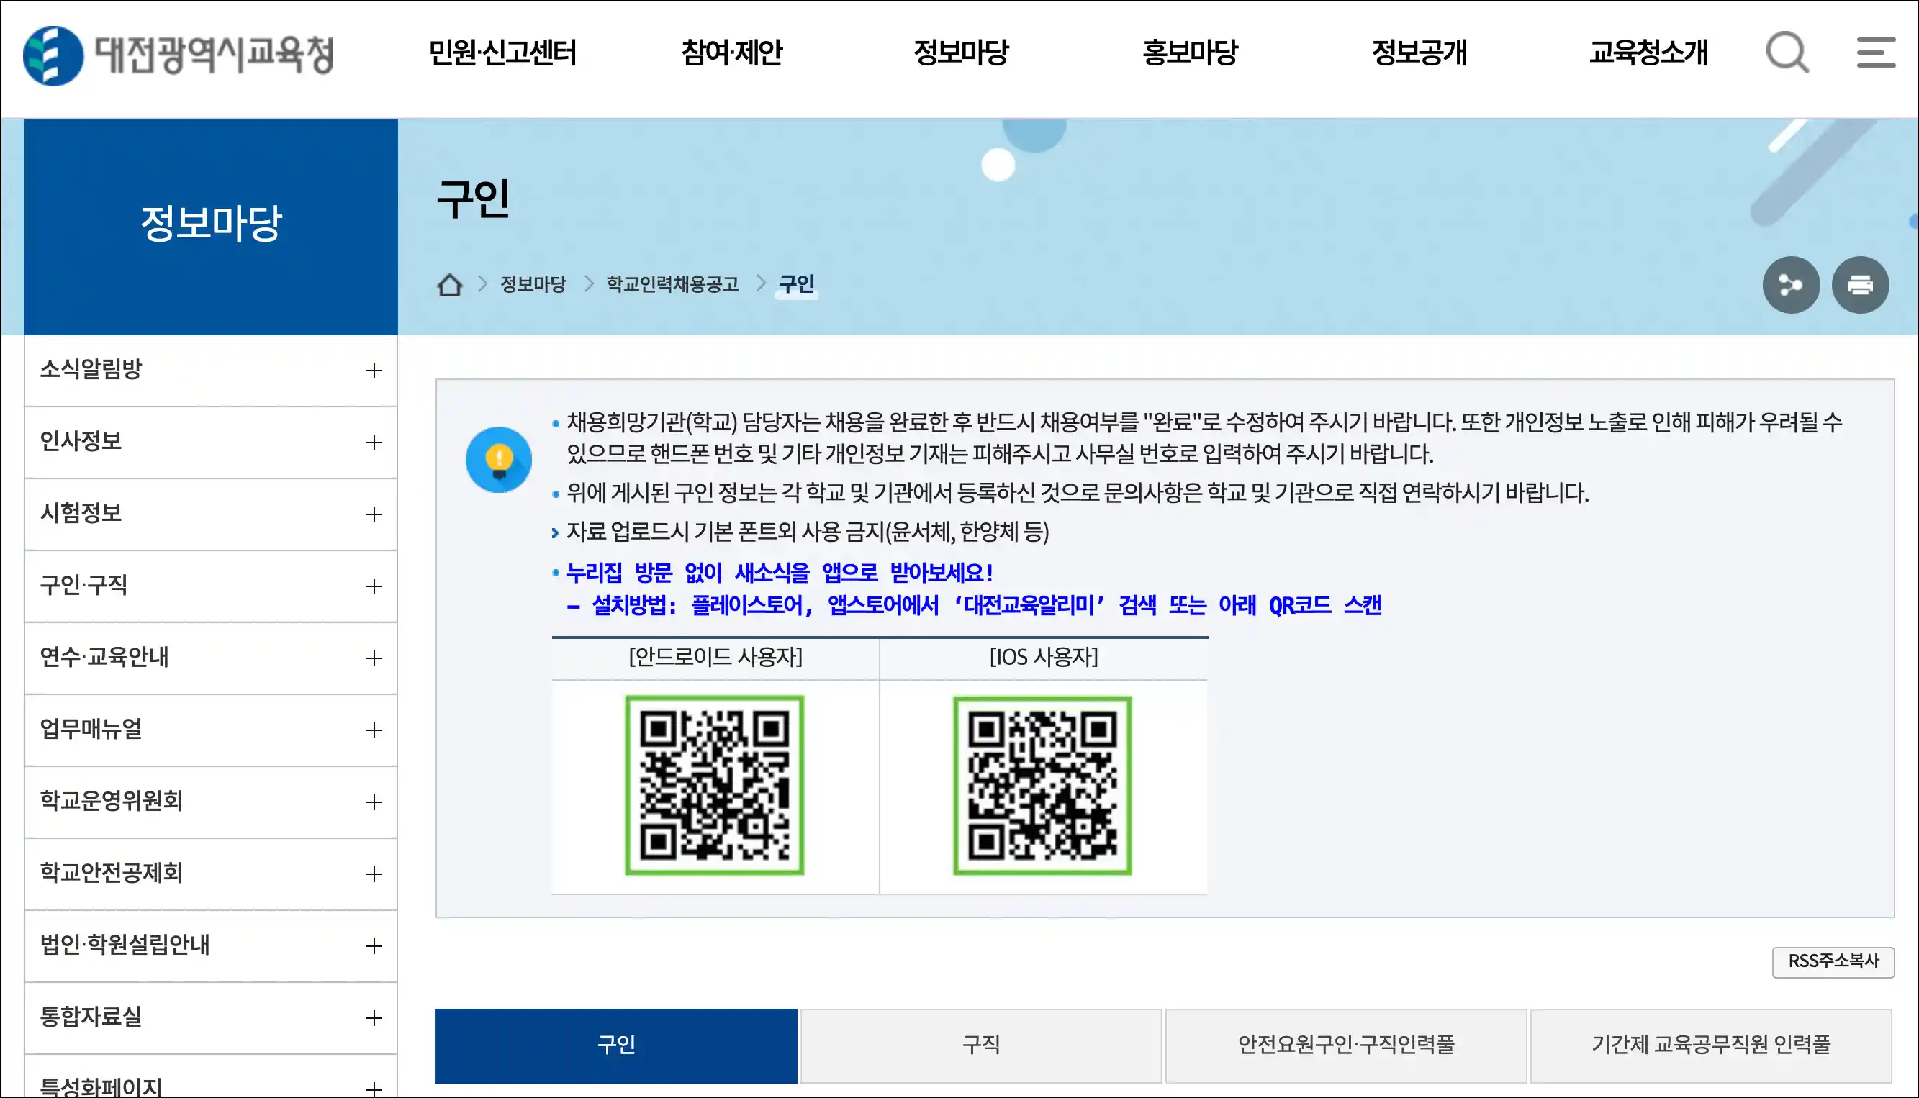
Task: Click the RSS주소복사 button
Action: click(1833, 961)
